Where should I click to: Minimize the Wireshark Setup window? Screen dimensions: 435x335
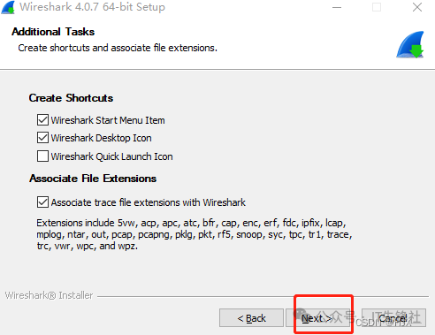(x=337, y=7)
